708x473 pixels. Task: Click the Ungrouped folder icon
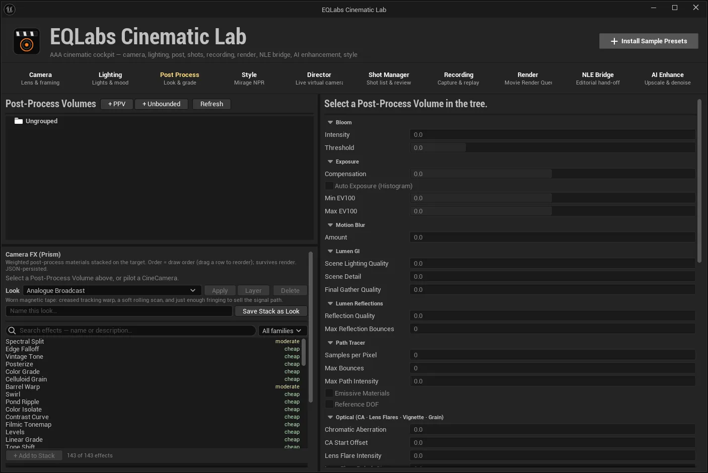[19, 121]
